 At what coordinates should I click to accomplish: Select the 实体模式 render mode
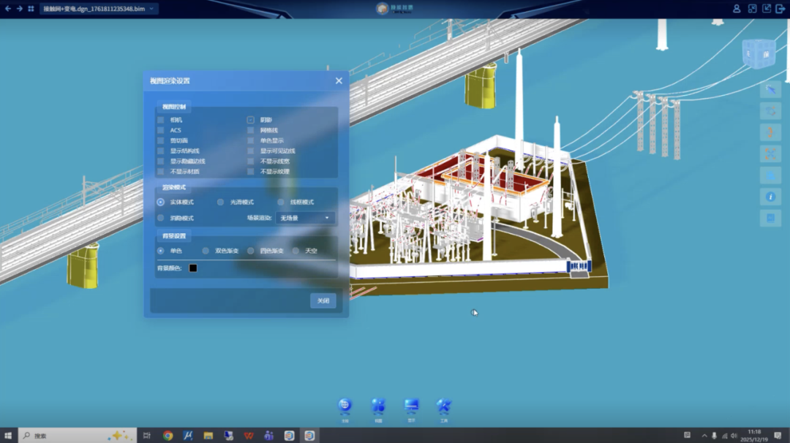pos(161,202)
